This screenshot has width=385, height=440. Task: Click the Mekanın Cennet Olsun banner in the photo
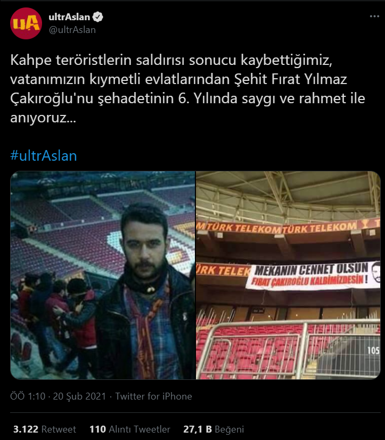tap(313, 276)
